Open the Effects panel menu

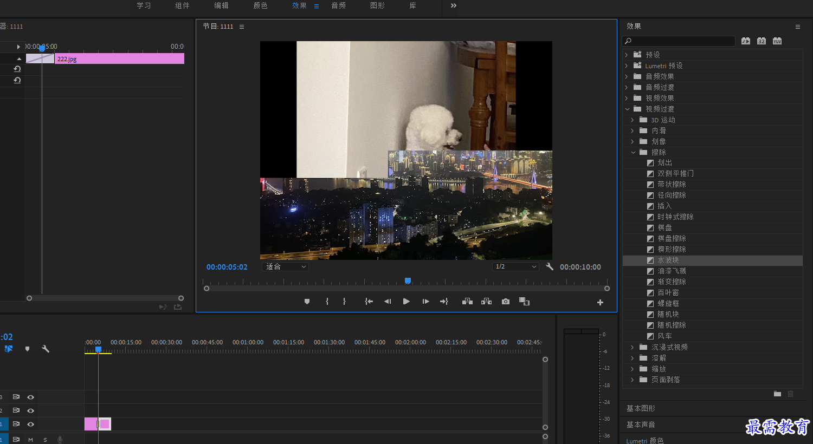(x=798, y=27)
